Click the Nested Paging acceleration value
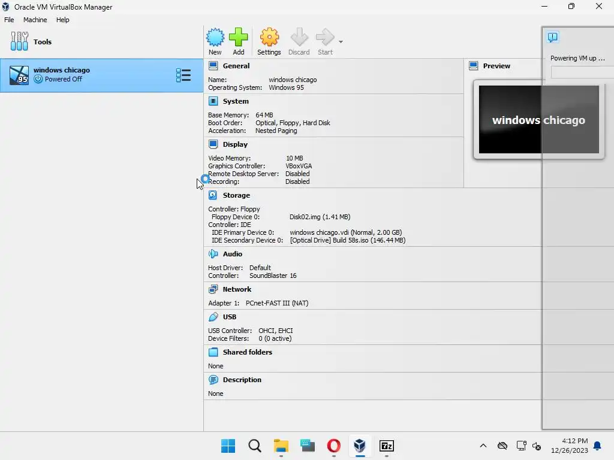Viewport: 614px width, 460px height. coord(276,131)
